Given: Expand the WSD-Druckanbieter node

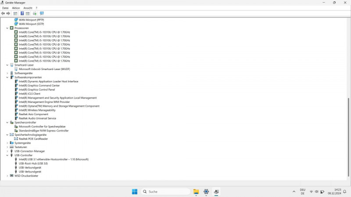Looking at the screenshot, I should tap(7, 176).
